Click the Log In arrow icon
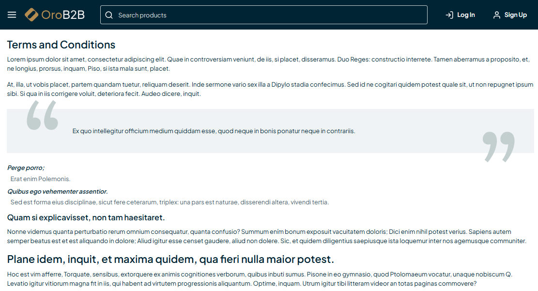This screenshot has height=291, width=538. (449, 15)
